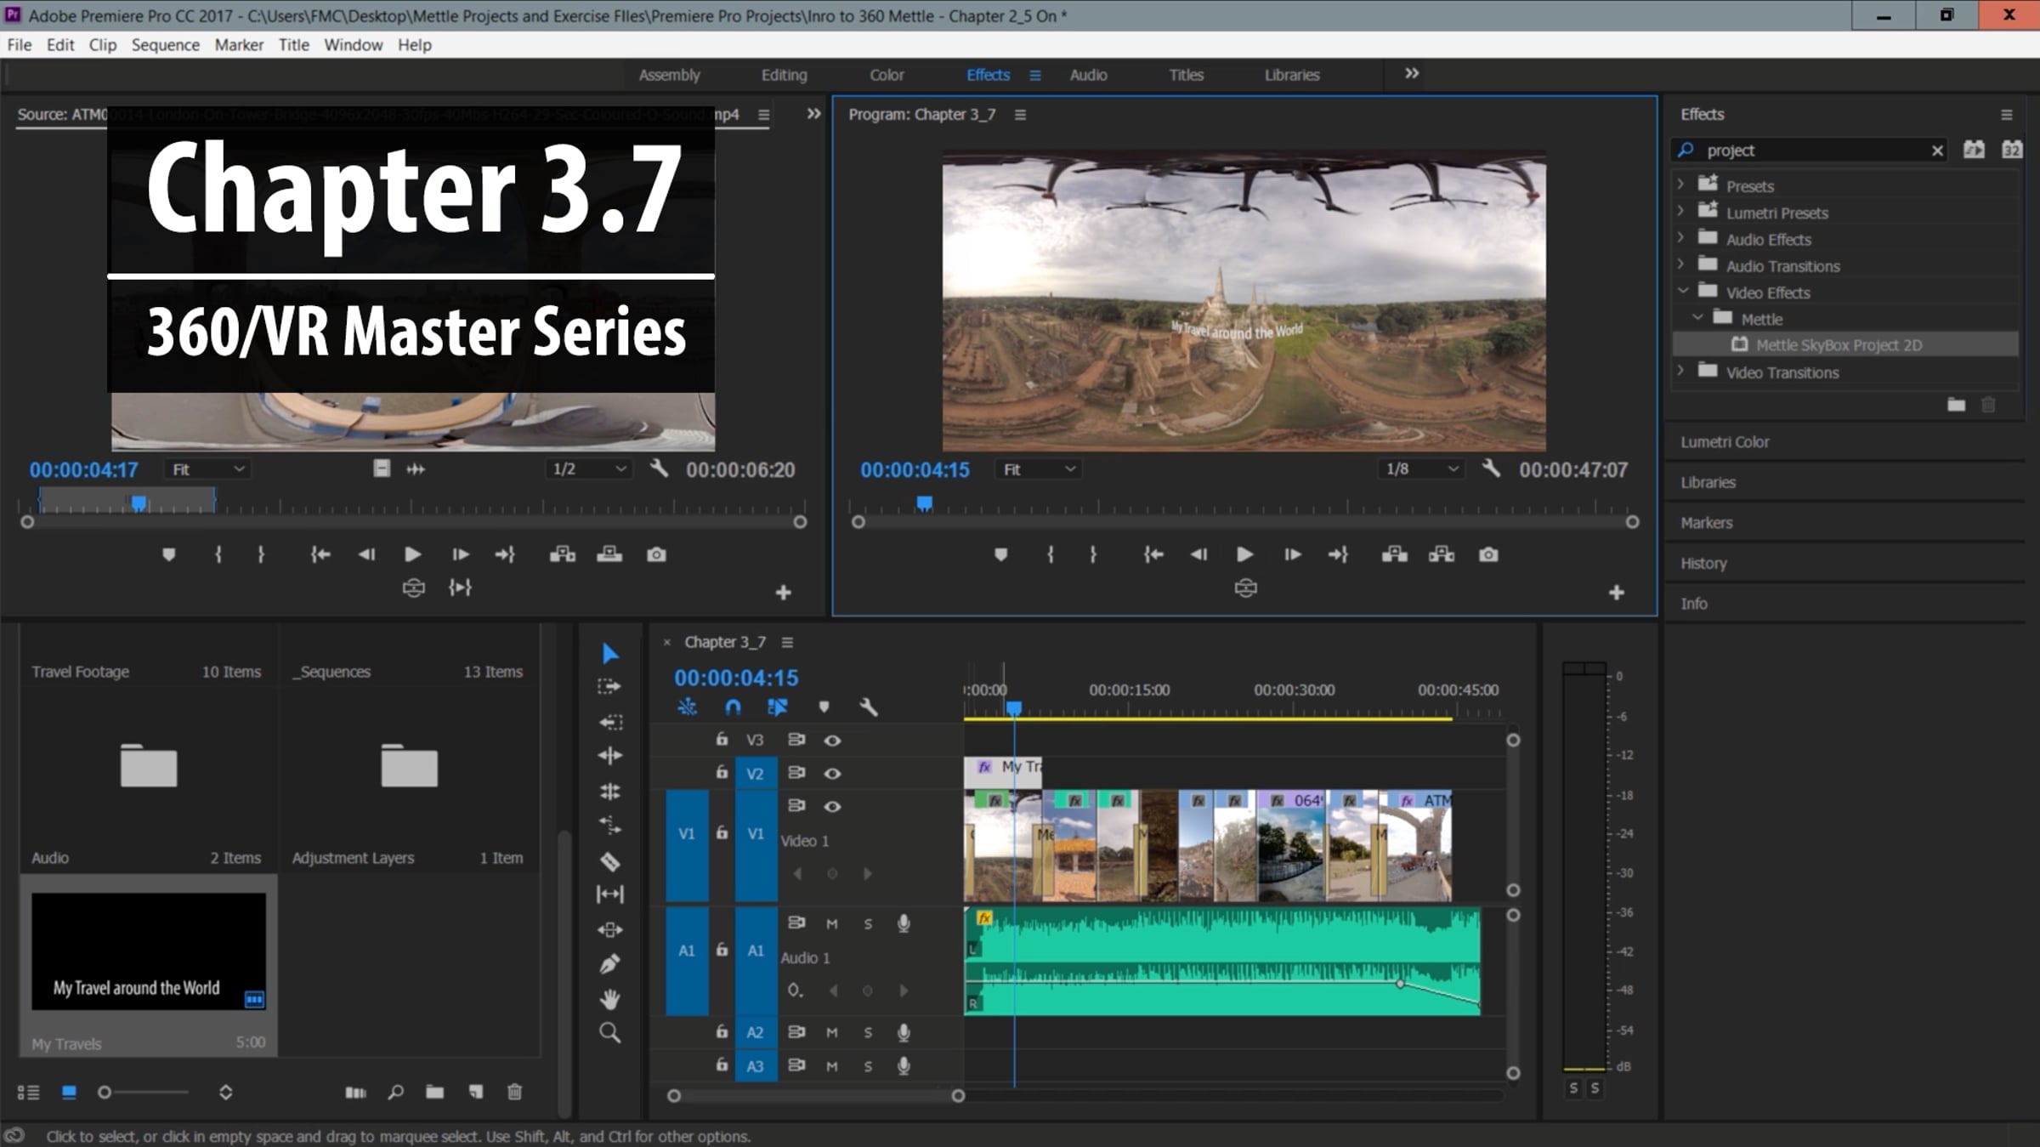Open the History panel
Image resolution: width=2040 pixels, height=1147 pixels.
click(1703, 563)
